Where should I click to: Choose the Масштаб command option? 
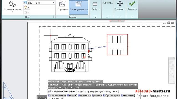point(72,95)
